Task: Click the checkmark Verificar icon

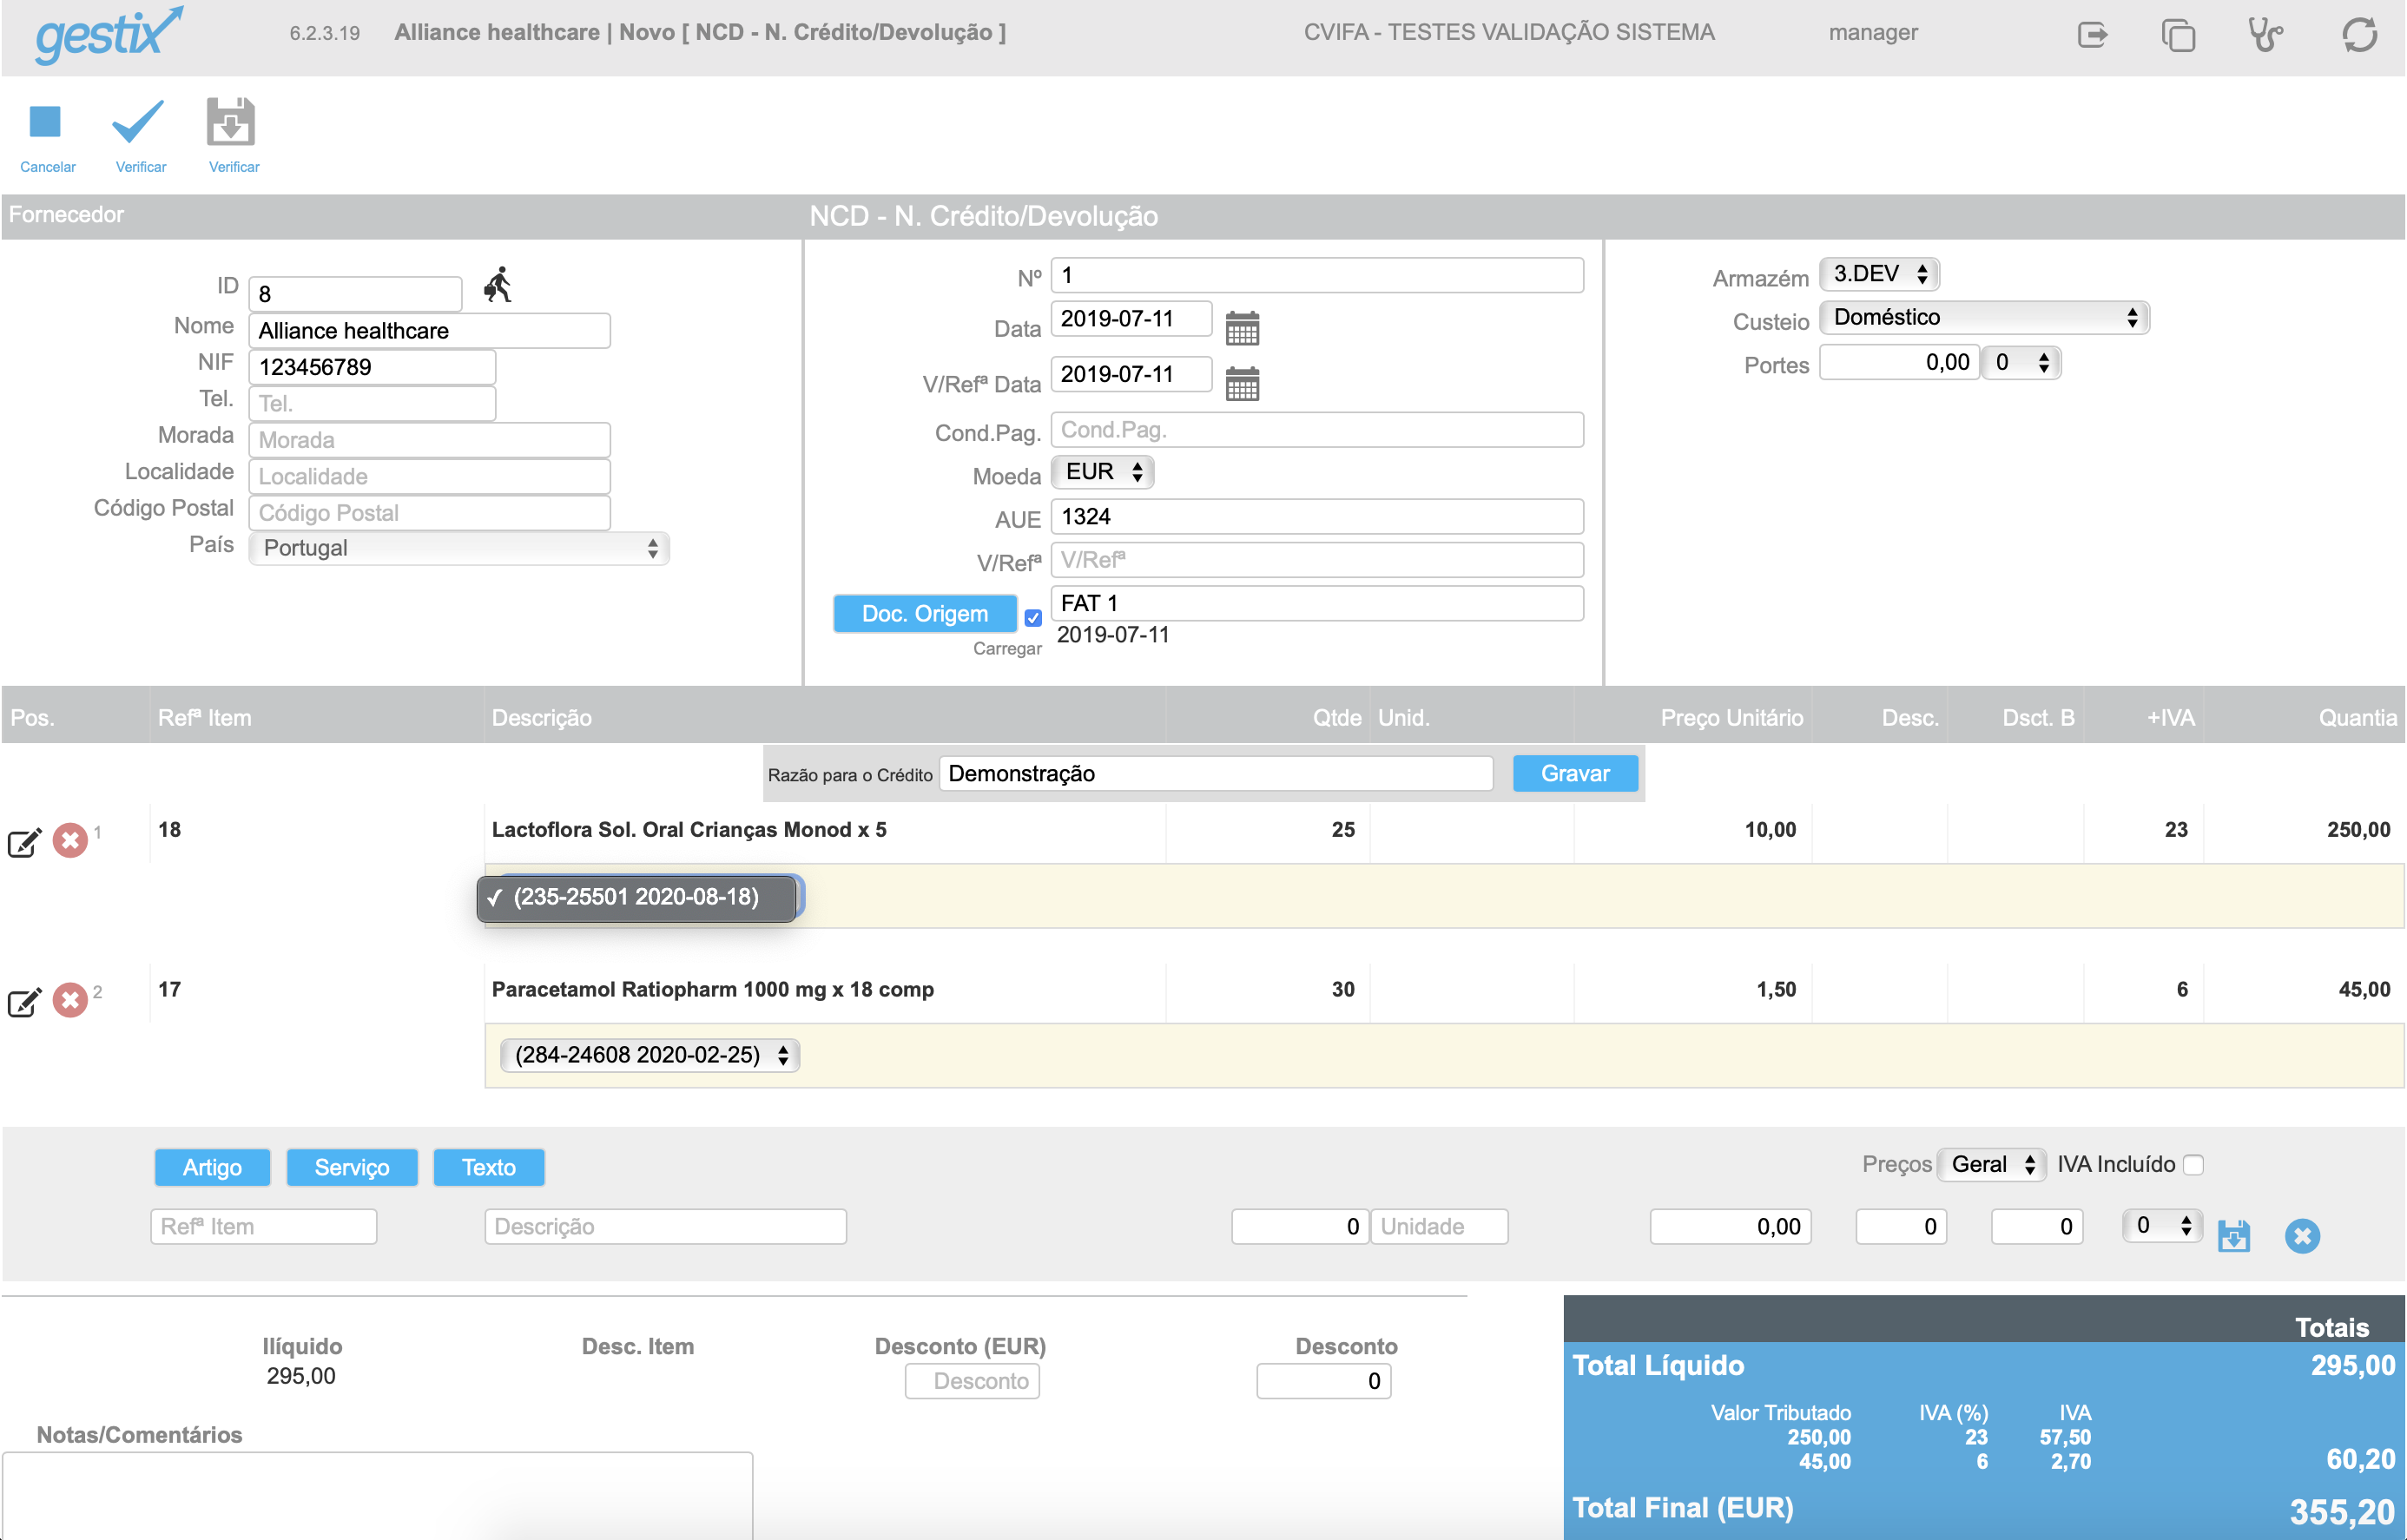Action: pos(138,122)
